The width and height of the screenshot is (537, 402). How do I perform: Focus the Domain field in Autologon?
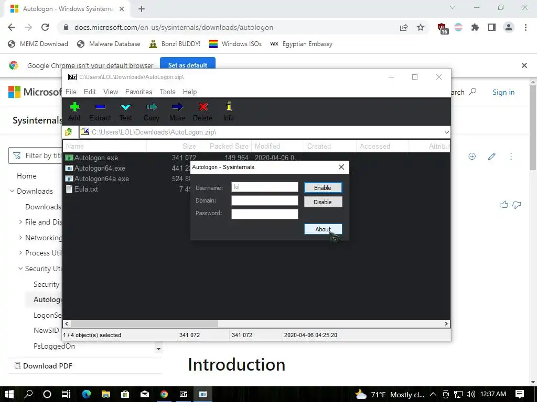click(265, 200)
